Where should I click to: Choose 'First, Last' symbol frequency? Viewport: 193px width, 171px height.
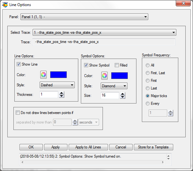[147, 73]
